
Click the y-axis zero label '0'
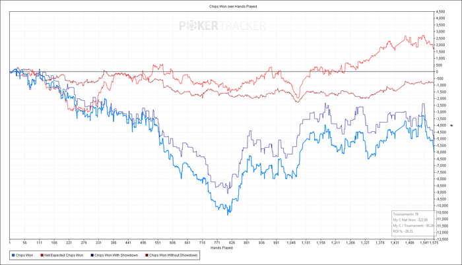(x=437, y=72)
